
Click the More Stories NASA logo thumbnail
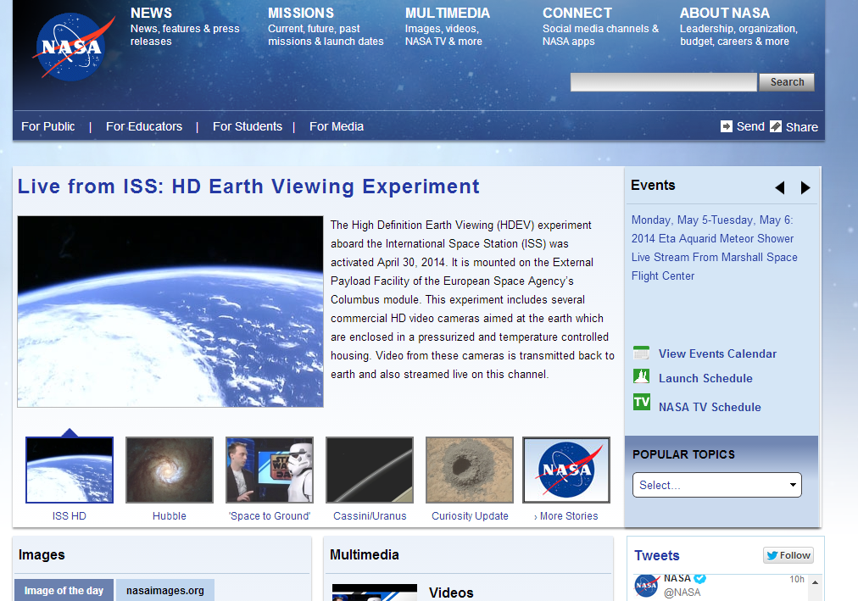[x=566, y=470]
